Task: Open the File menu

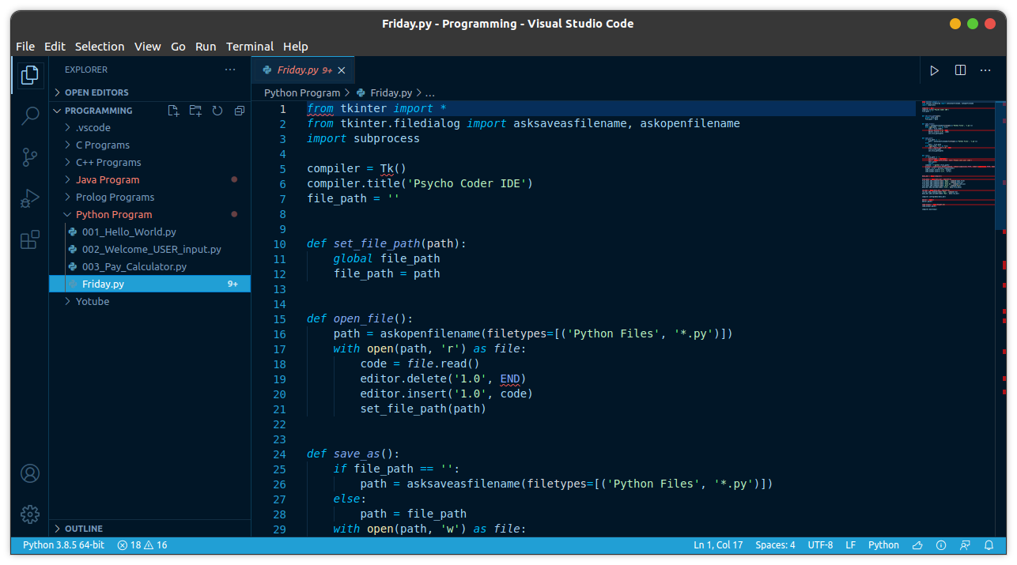Action: coord(25,47)
